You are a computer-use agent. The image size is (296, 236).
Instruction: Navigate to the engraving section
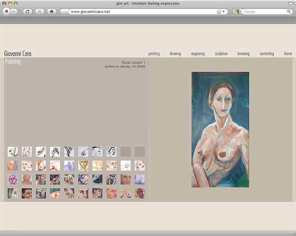[198, 54]
